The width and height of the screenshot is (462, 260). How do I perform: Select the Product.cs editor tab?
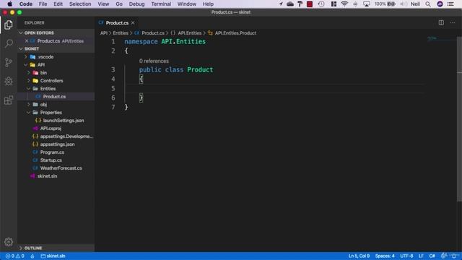117,22
